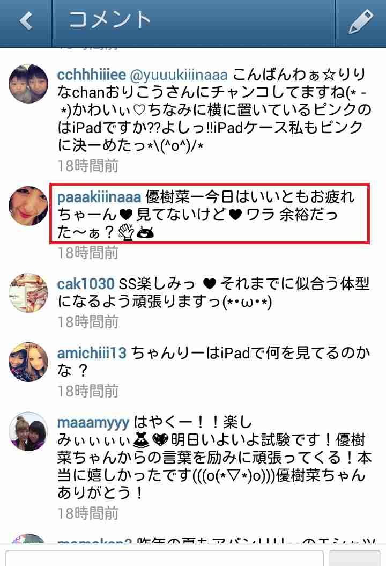Select the highlighted paaakiiinaaa comment text

coord(210,214)
